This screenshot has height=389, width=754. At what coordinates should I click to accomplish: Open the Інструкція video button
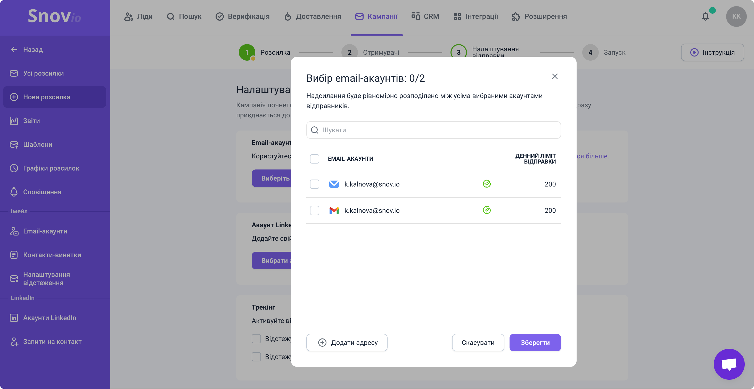point(712,52)
